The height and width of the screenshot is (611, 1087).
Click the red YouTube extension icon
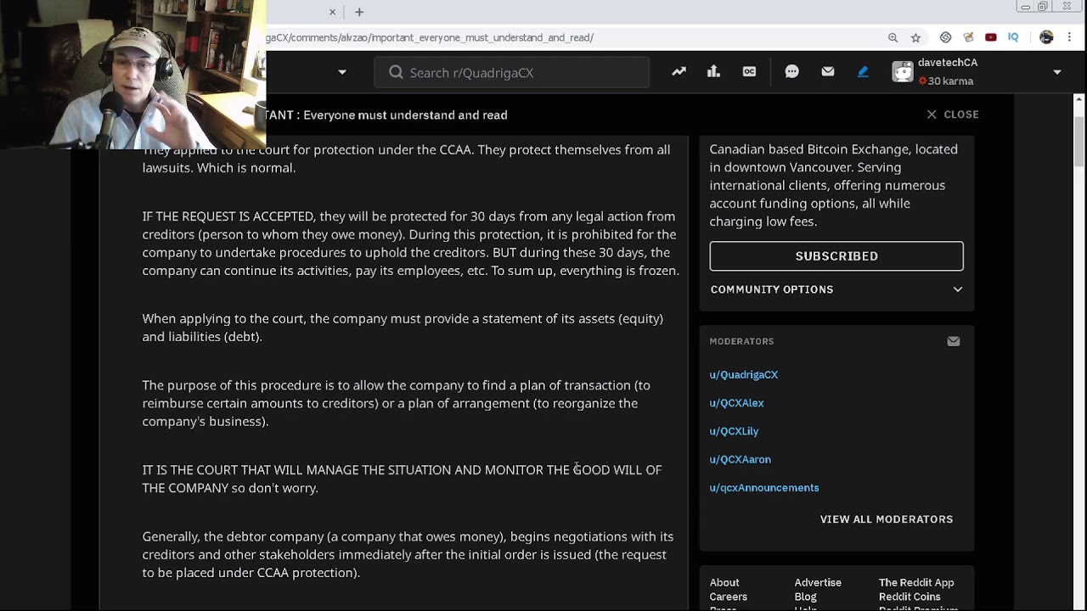pyautogui.click(x=991, y=37)
